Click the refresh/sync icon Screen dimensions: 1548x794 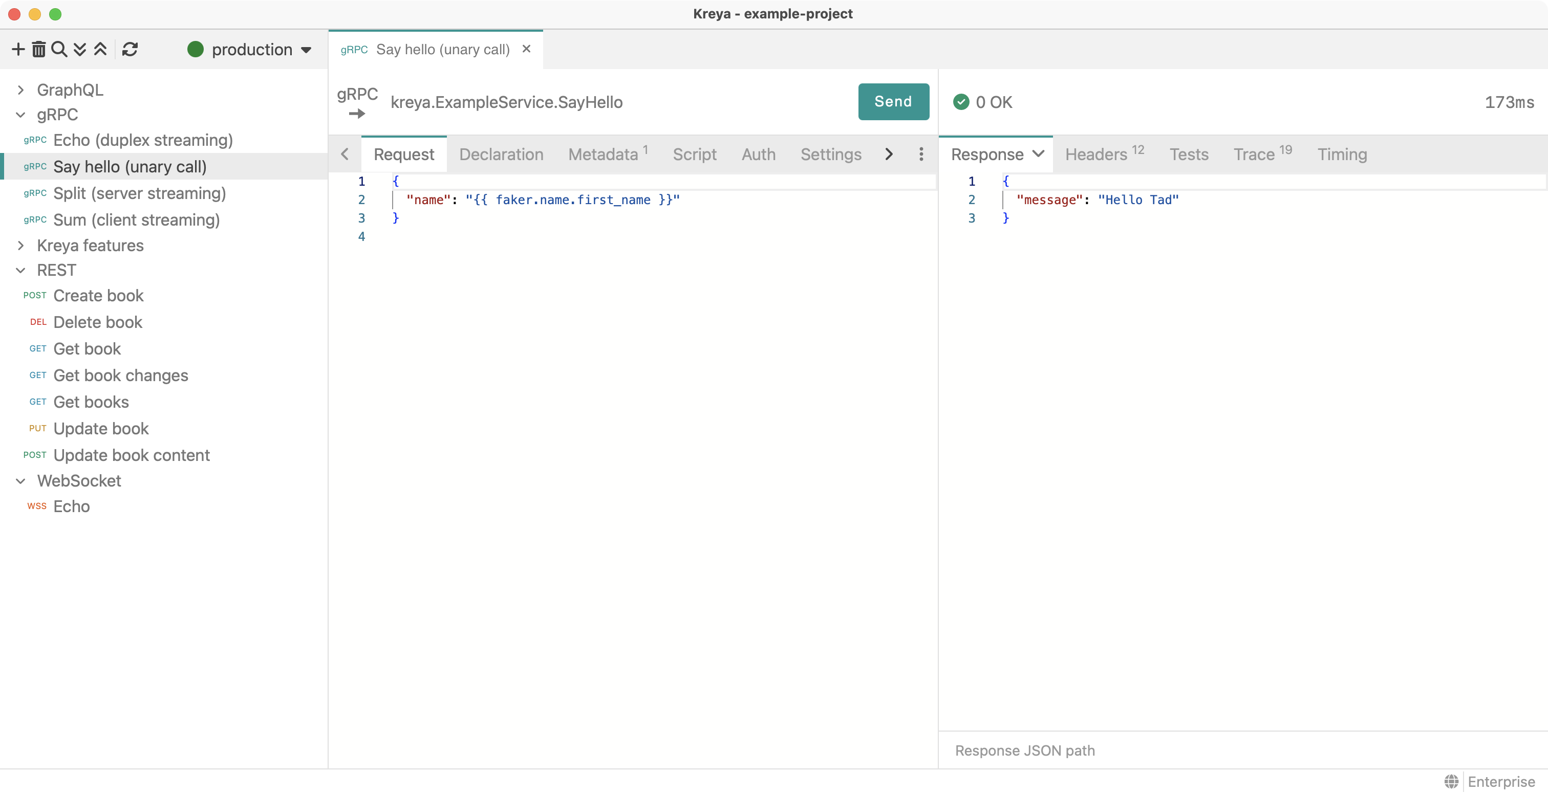130,49
